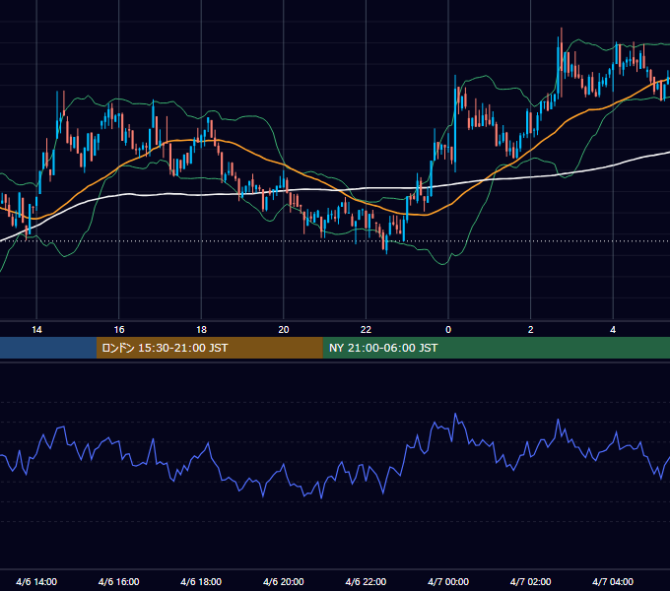The height and width of the screenshot is (591, 670).
Task: Click the 4/7 02:00 date label
Action: pos(531,581)
